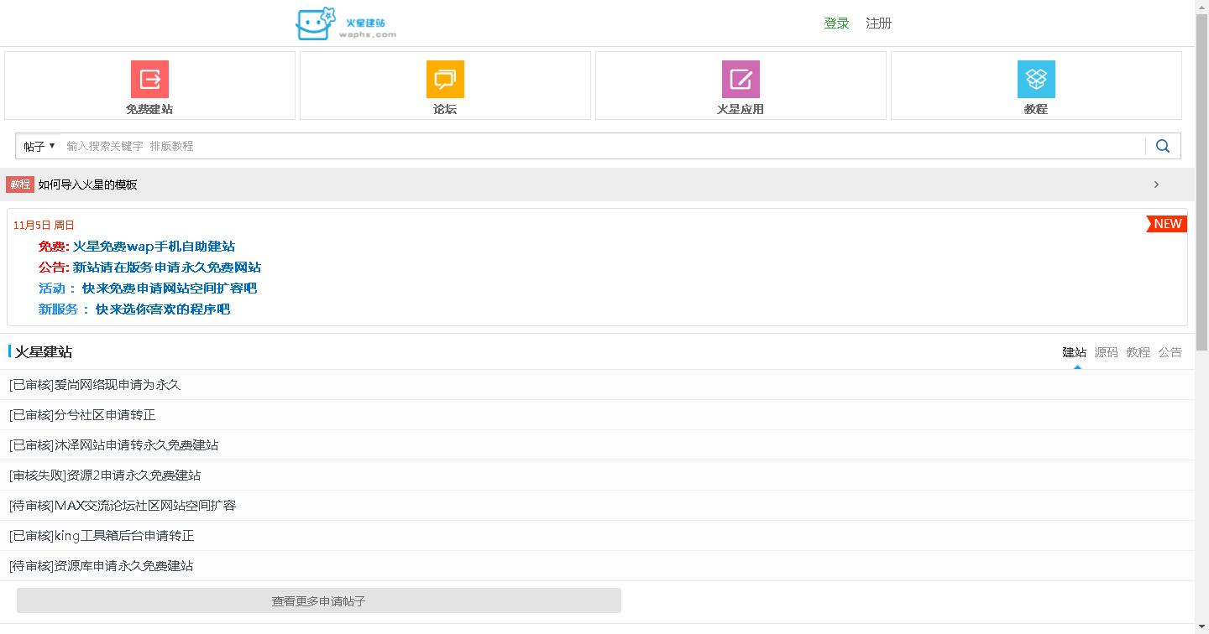
Task: Switch to the 公告 tab
Action: click(1170, 352)
